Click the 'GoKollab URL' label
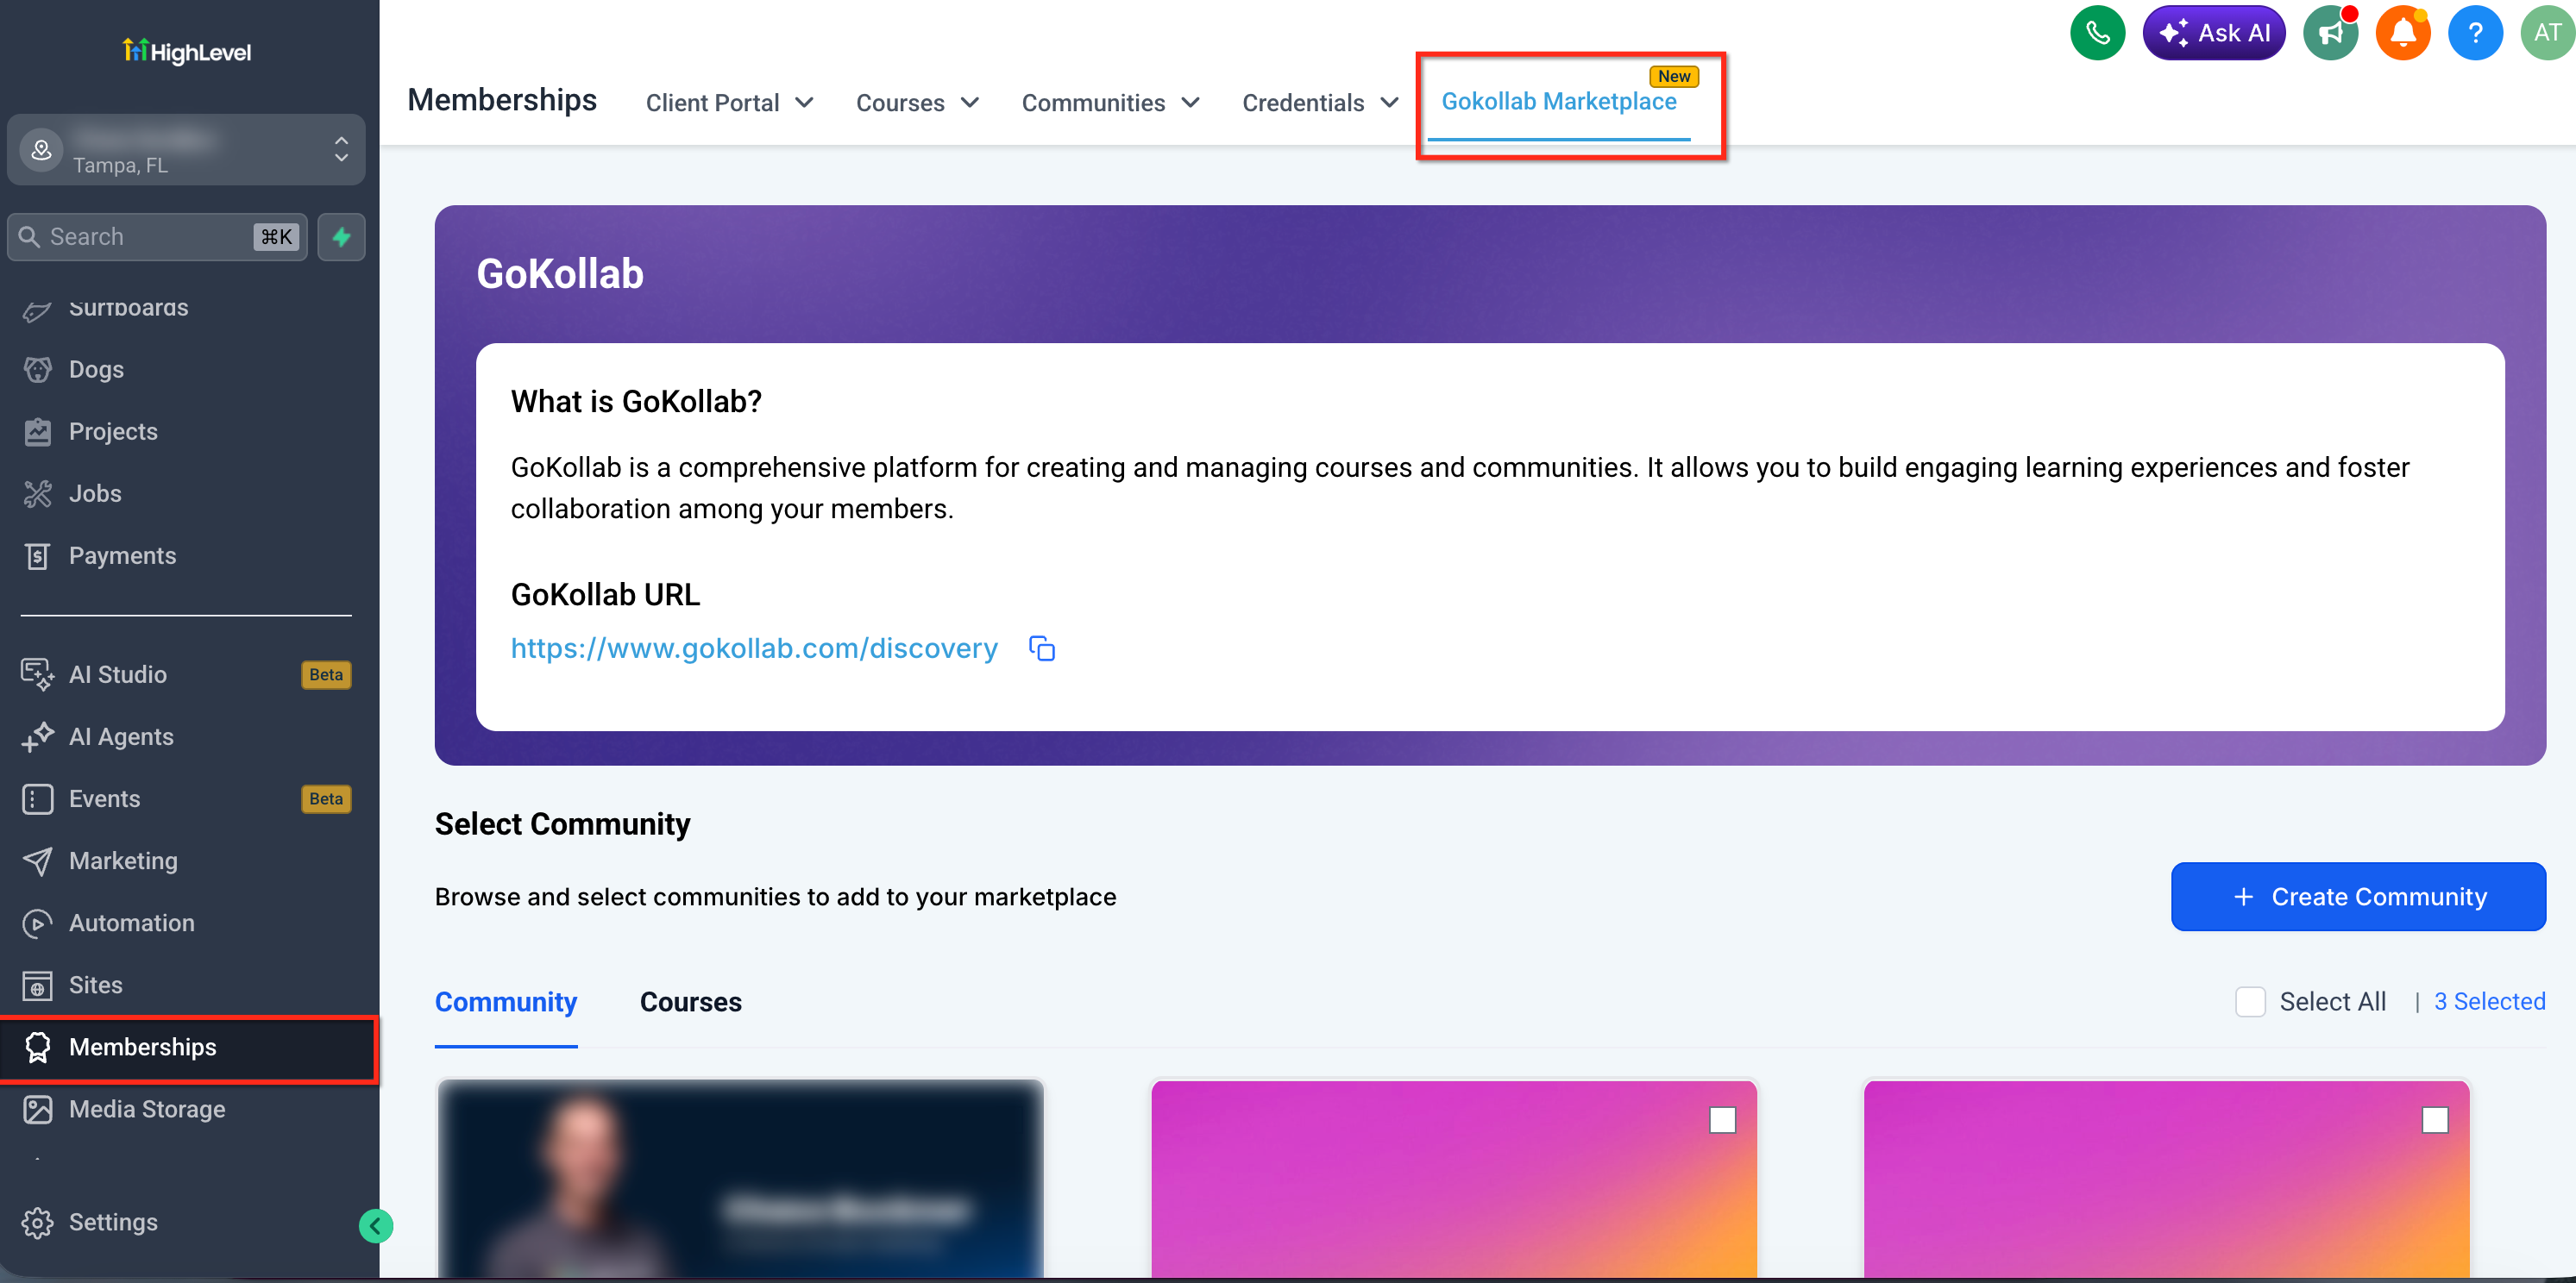Image resolution: width=2576 pixels, height=1283 pixels. pyautogui.click(x=605, y=595)
